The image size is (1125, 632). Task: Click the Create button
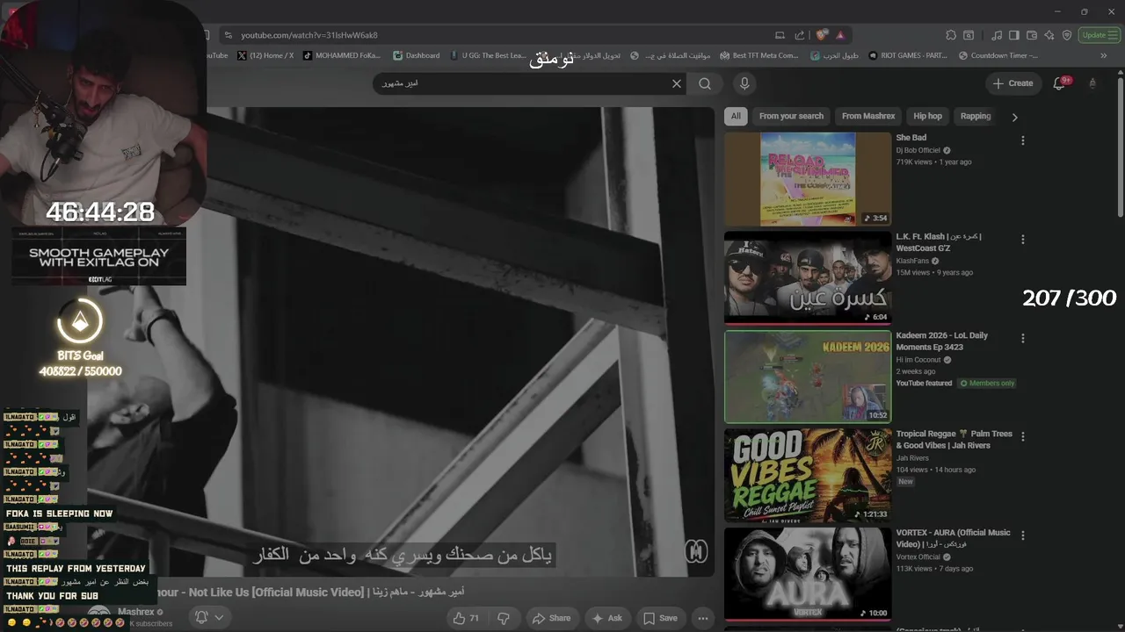tap(1012, 83)
